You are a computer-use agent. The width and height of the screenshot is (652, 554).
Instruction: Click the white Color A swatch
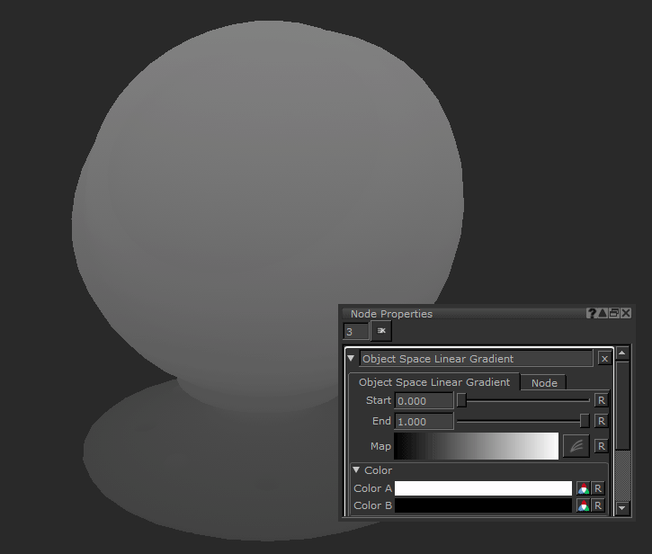click(483, 488)
